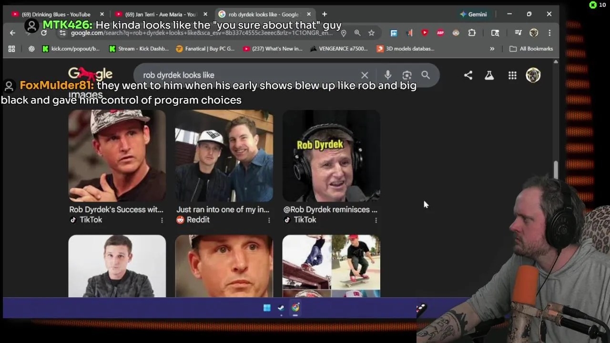Search by image with Google Lens
The height and width of the screenshot is (343, 610).
click(x=407, y=75)
